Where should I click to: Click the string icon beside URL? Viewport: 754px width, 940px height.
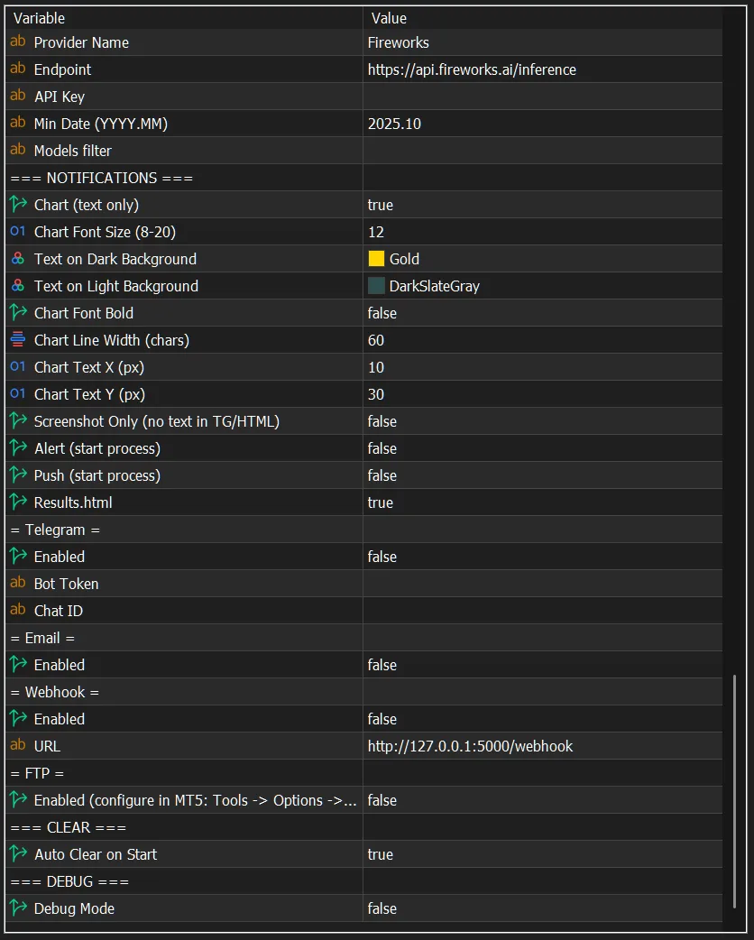(x=18, y=746)
